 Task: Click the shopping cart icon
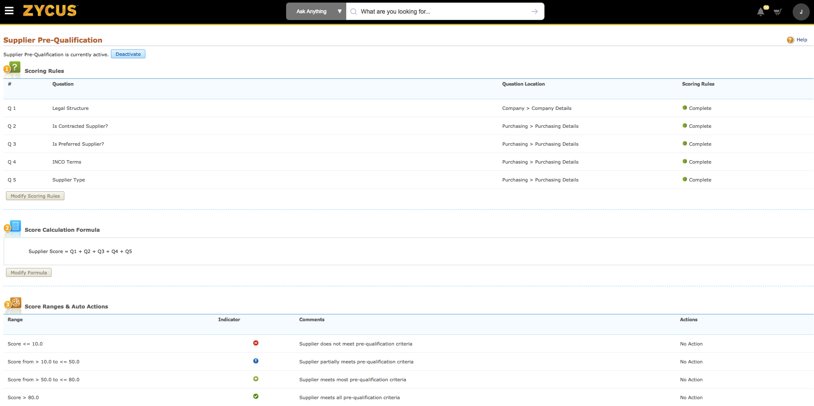777,12
